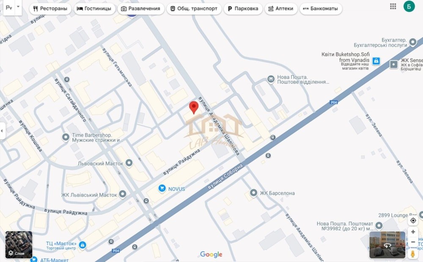This screenshot has width=423, height=262.
Task: Zoom in with the plus button
Action: [413, 232]
